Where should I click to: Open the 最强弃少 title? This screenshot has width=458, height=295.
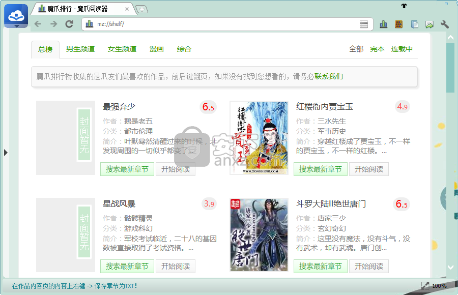(x=119, y=107)
